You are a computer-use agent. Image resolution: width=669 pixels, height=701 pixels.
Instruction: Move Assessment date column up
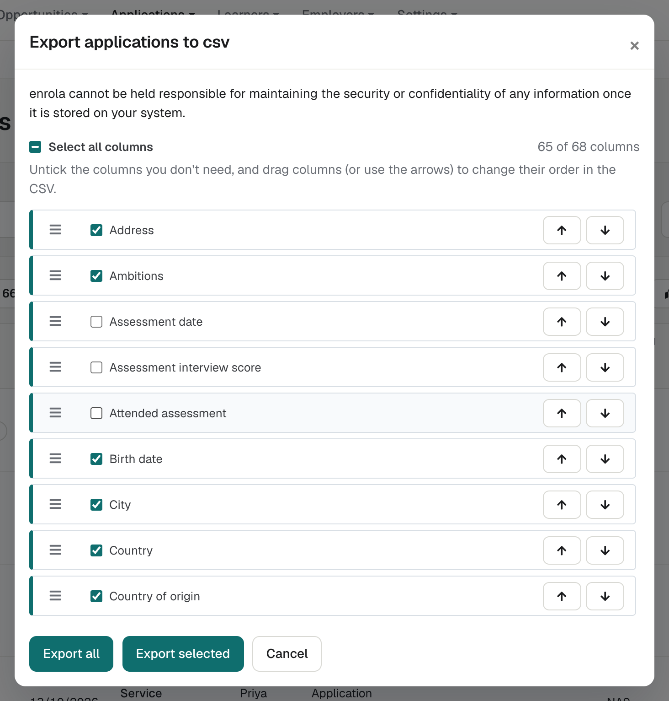(562, 322)
